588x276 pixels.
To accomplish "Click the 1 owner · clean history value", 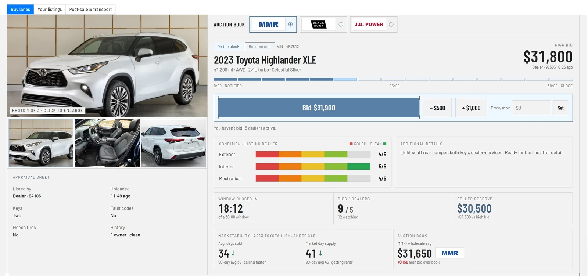I will [125, 235].
